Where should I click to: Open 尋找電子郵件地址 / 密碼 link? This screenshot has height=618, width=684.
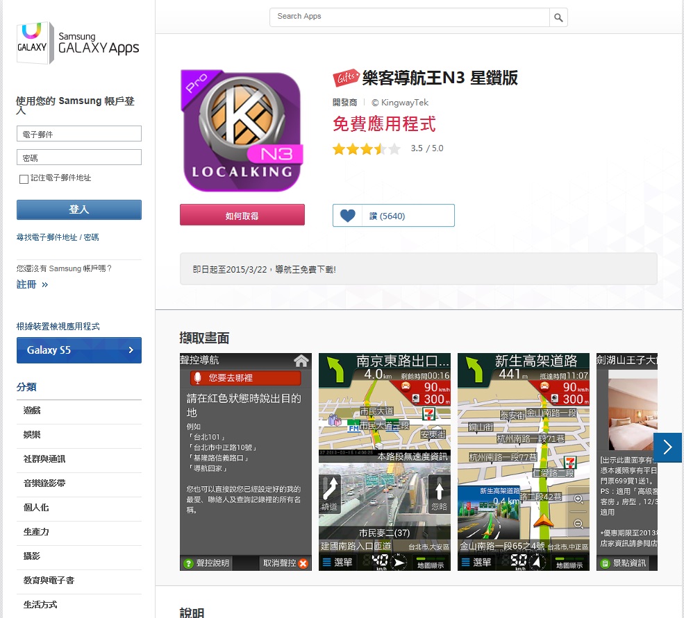click(58, 237)
